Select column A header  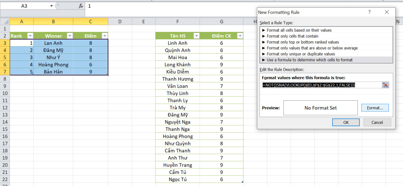tap(22, 21)
